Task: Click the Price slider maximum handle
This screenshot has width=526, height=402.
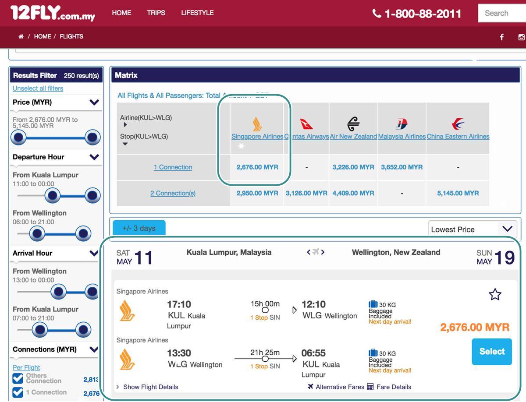Action: 92,138
